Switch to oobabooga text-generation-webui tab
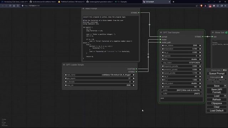The height and width of the screenshot is (128, 228). (100, 2)
